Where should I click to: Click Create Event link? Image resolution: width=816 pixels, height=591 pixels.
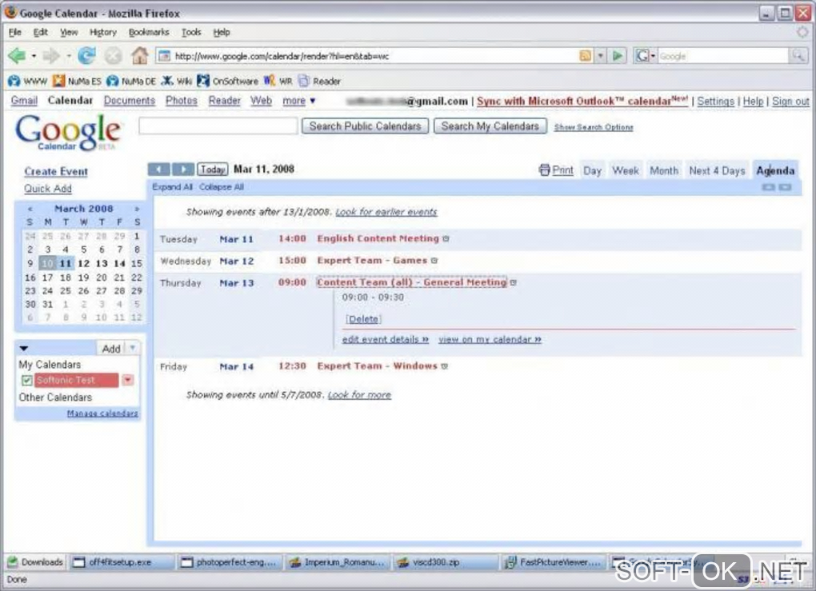click(56, 172)
